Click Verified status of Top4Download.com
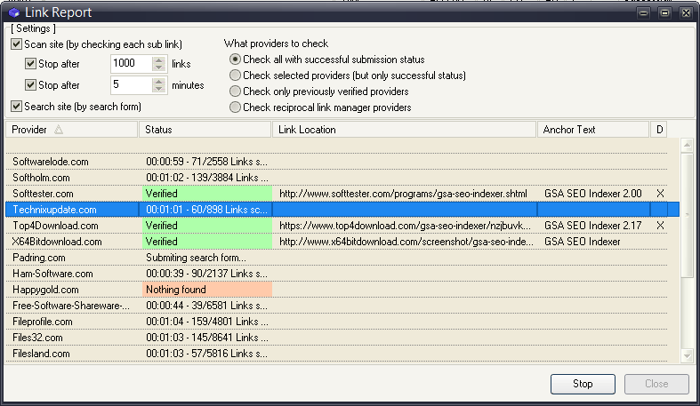The height and width of the screenshot is (406, 700). (x=207, y=226)
